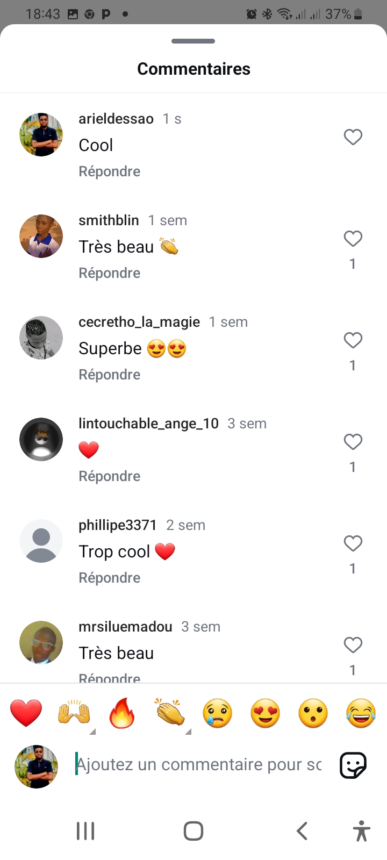Focus the add comment text field

tap(199, 764)
